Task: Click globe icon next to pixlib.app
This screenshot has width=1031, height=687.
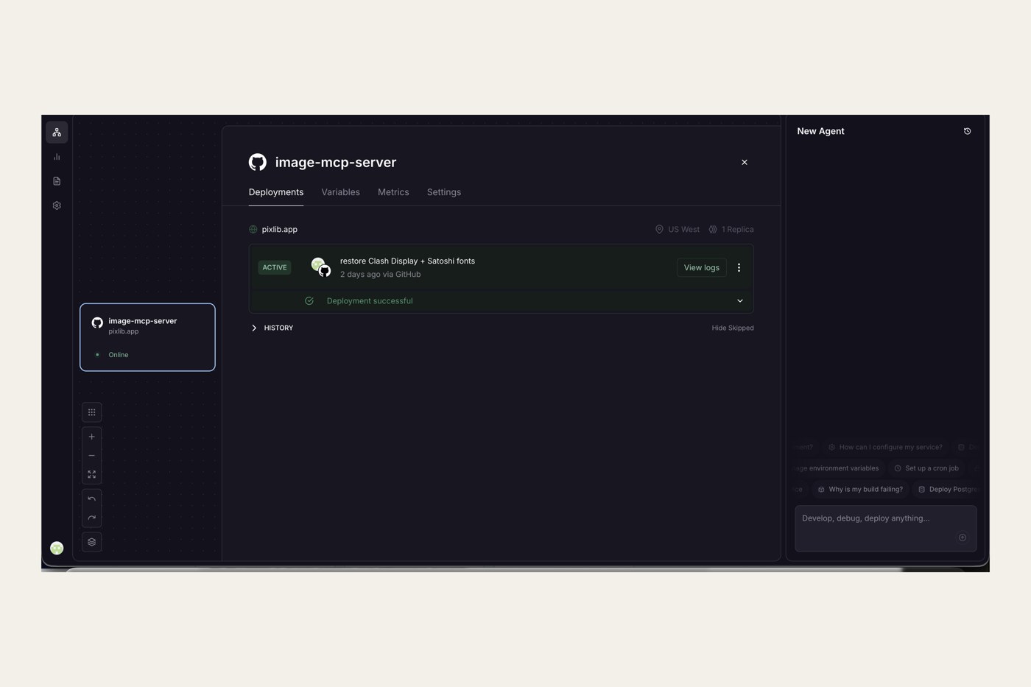Action: (x=253, y=230)
